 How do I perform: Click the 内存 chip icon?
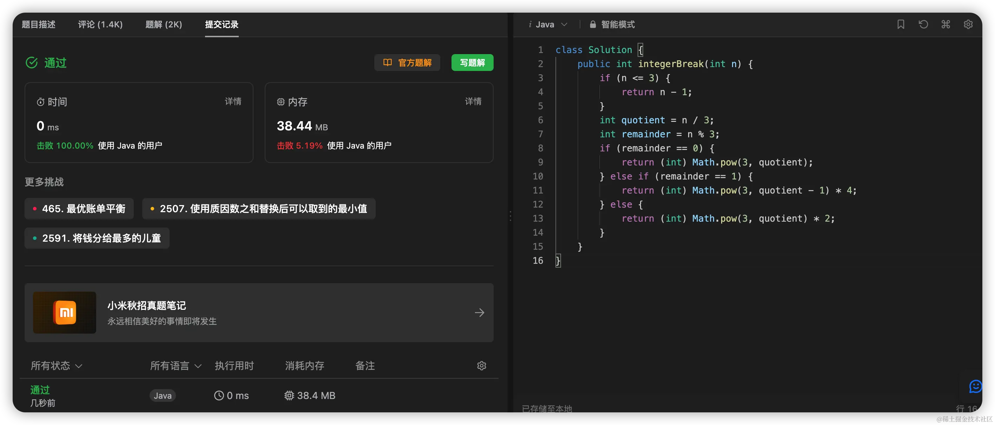click(281, 102)
